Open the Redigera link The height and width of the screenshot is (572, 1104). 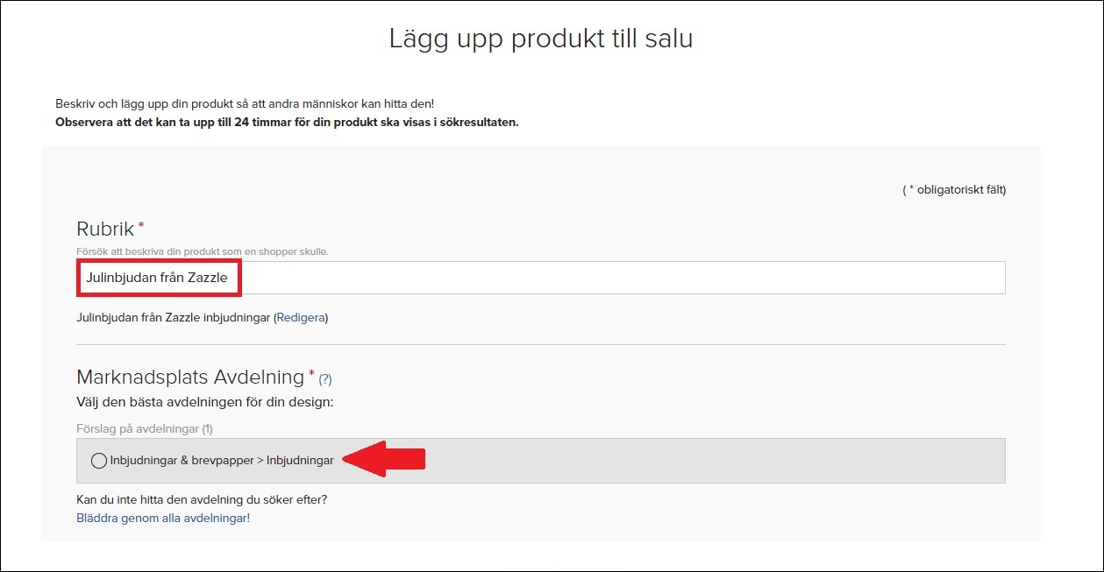[300, 317]
